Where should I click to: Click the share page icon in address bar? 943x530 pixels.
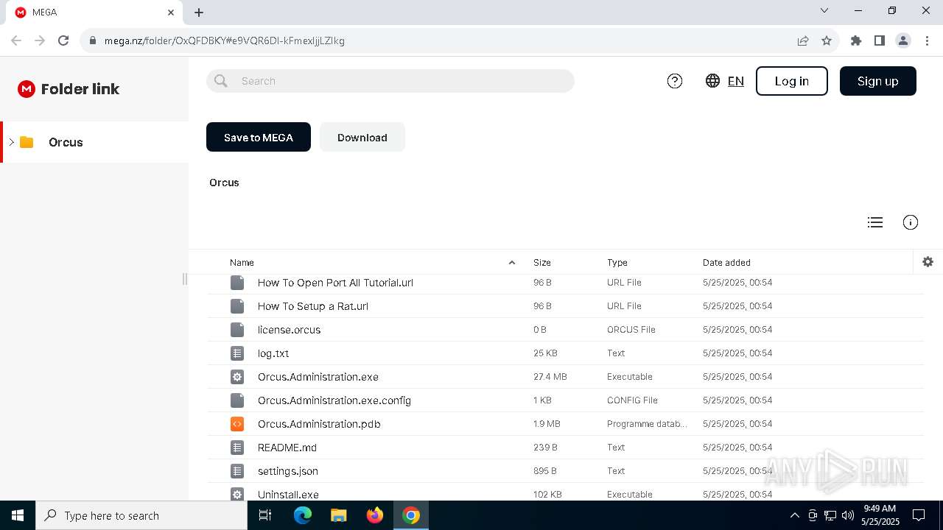[803, 40]
